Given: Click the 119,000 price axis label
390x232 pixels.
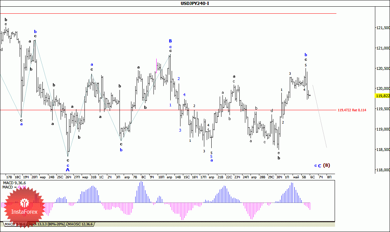Looking at the screenshot, I should [383, 129].
